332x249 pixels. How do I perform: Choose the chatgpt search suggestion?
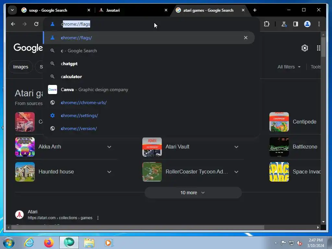pyautogui.click(x=149, y=64)
